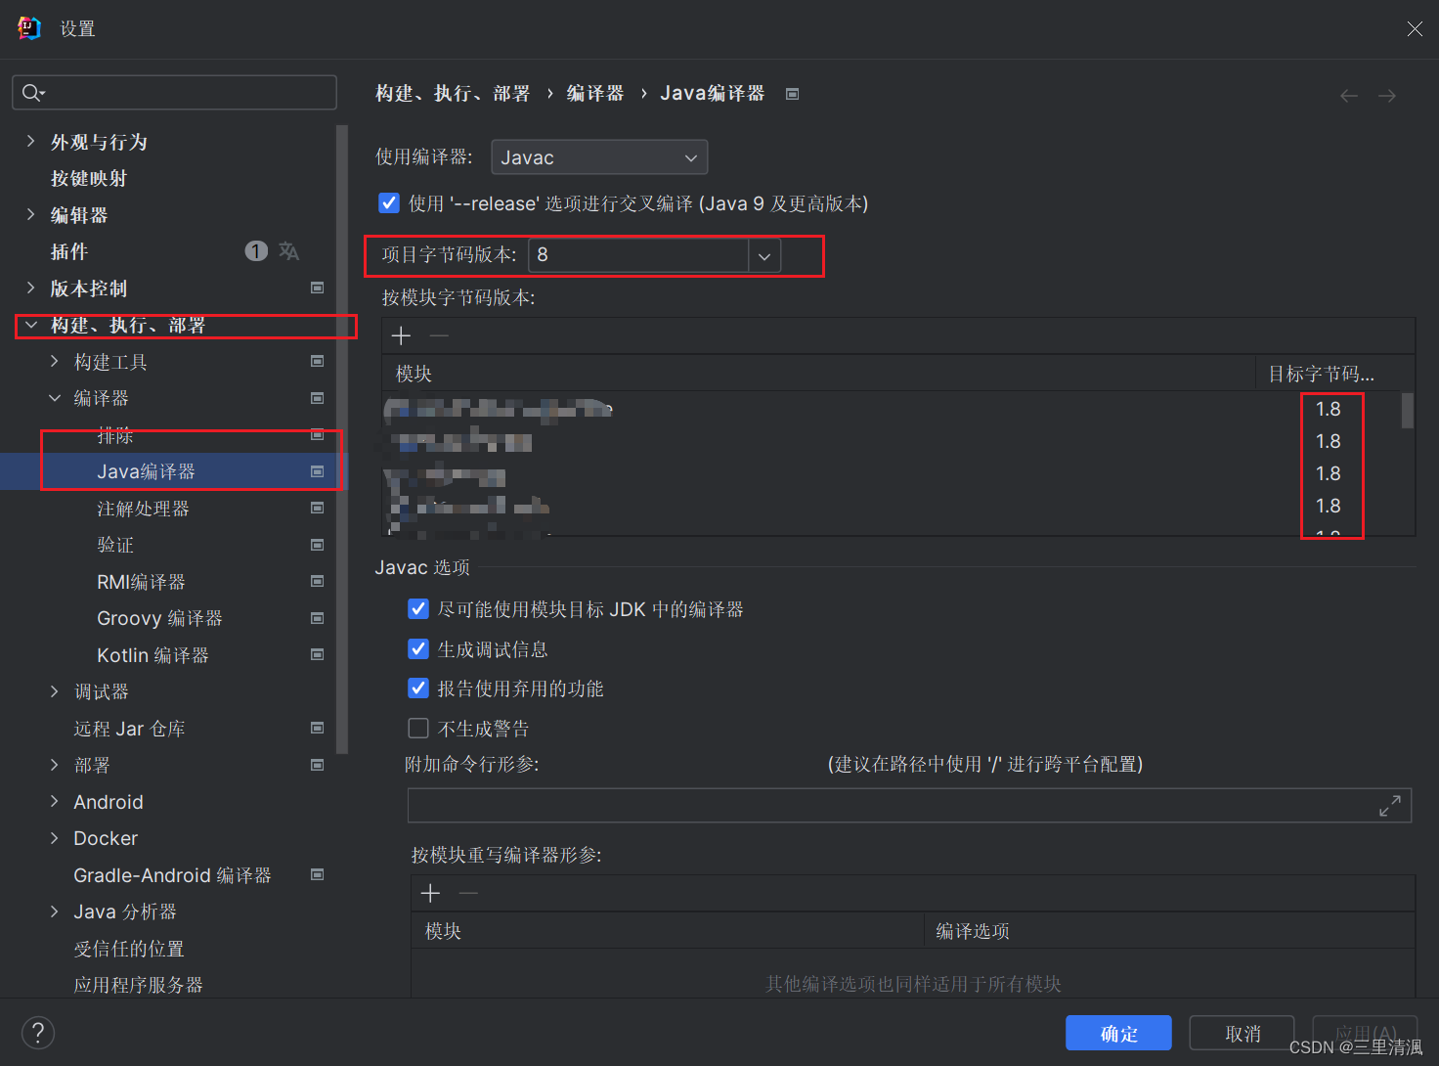The height and width of the screenshot is (1066, 1439).
Task: Click the 附加命令行形参 input field
Action: point(909,806)
